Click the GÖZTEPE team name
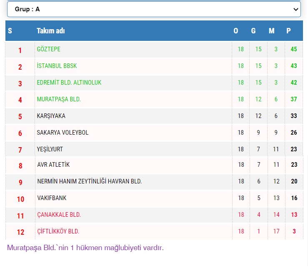 pos(49,49)
